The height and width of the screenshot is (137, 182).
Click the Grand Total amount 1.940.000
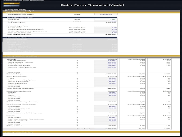111,129
